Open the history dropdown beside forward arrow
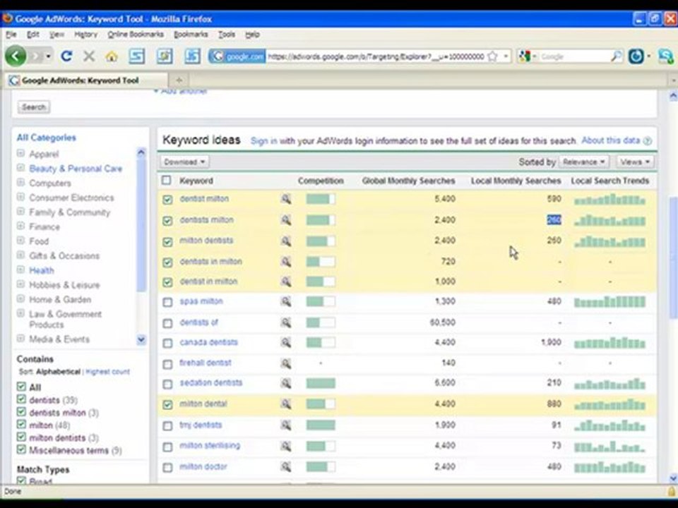This screenshot has width=678, height=508. pos(49,56)
